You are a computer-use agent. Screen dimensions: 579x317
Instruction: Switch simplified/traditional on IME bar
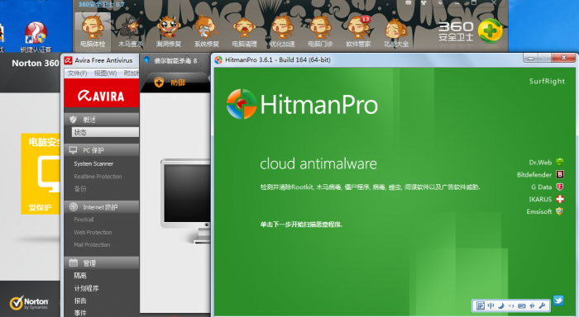pyautogui.click(x=532, y=305)
